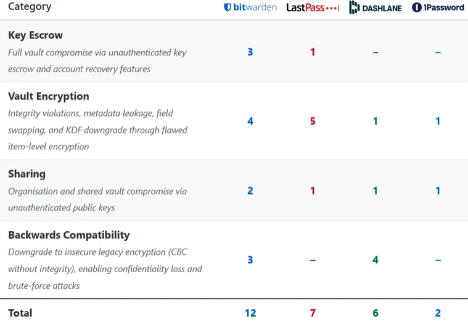Click the Sharing category heading
The height and width of the screenshot is (322, 468).
pos(27,174)
